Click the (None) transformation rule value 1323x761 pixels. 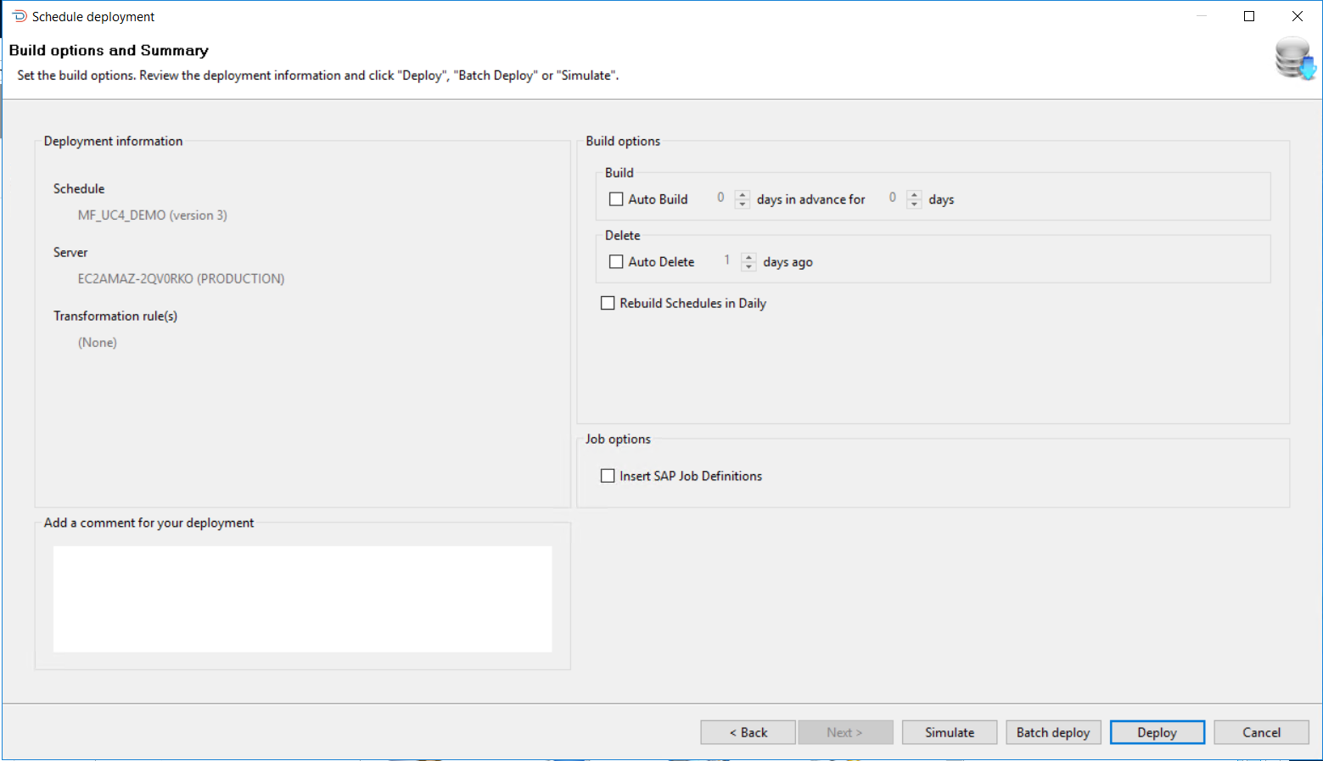click(x=98, y=343)
